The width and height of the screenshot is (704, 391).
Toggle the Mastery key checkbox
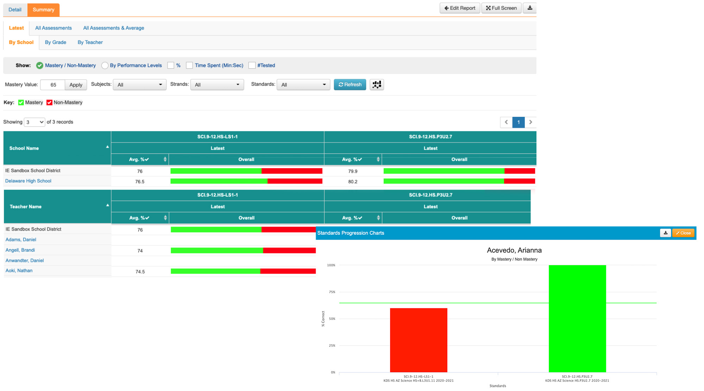coord(21,102)
